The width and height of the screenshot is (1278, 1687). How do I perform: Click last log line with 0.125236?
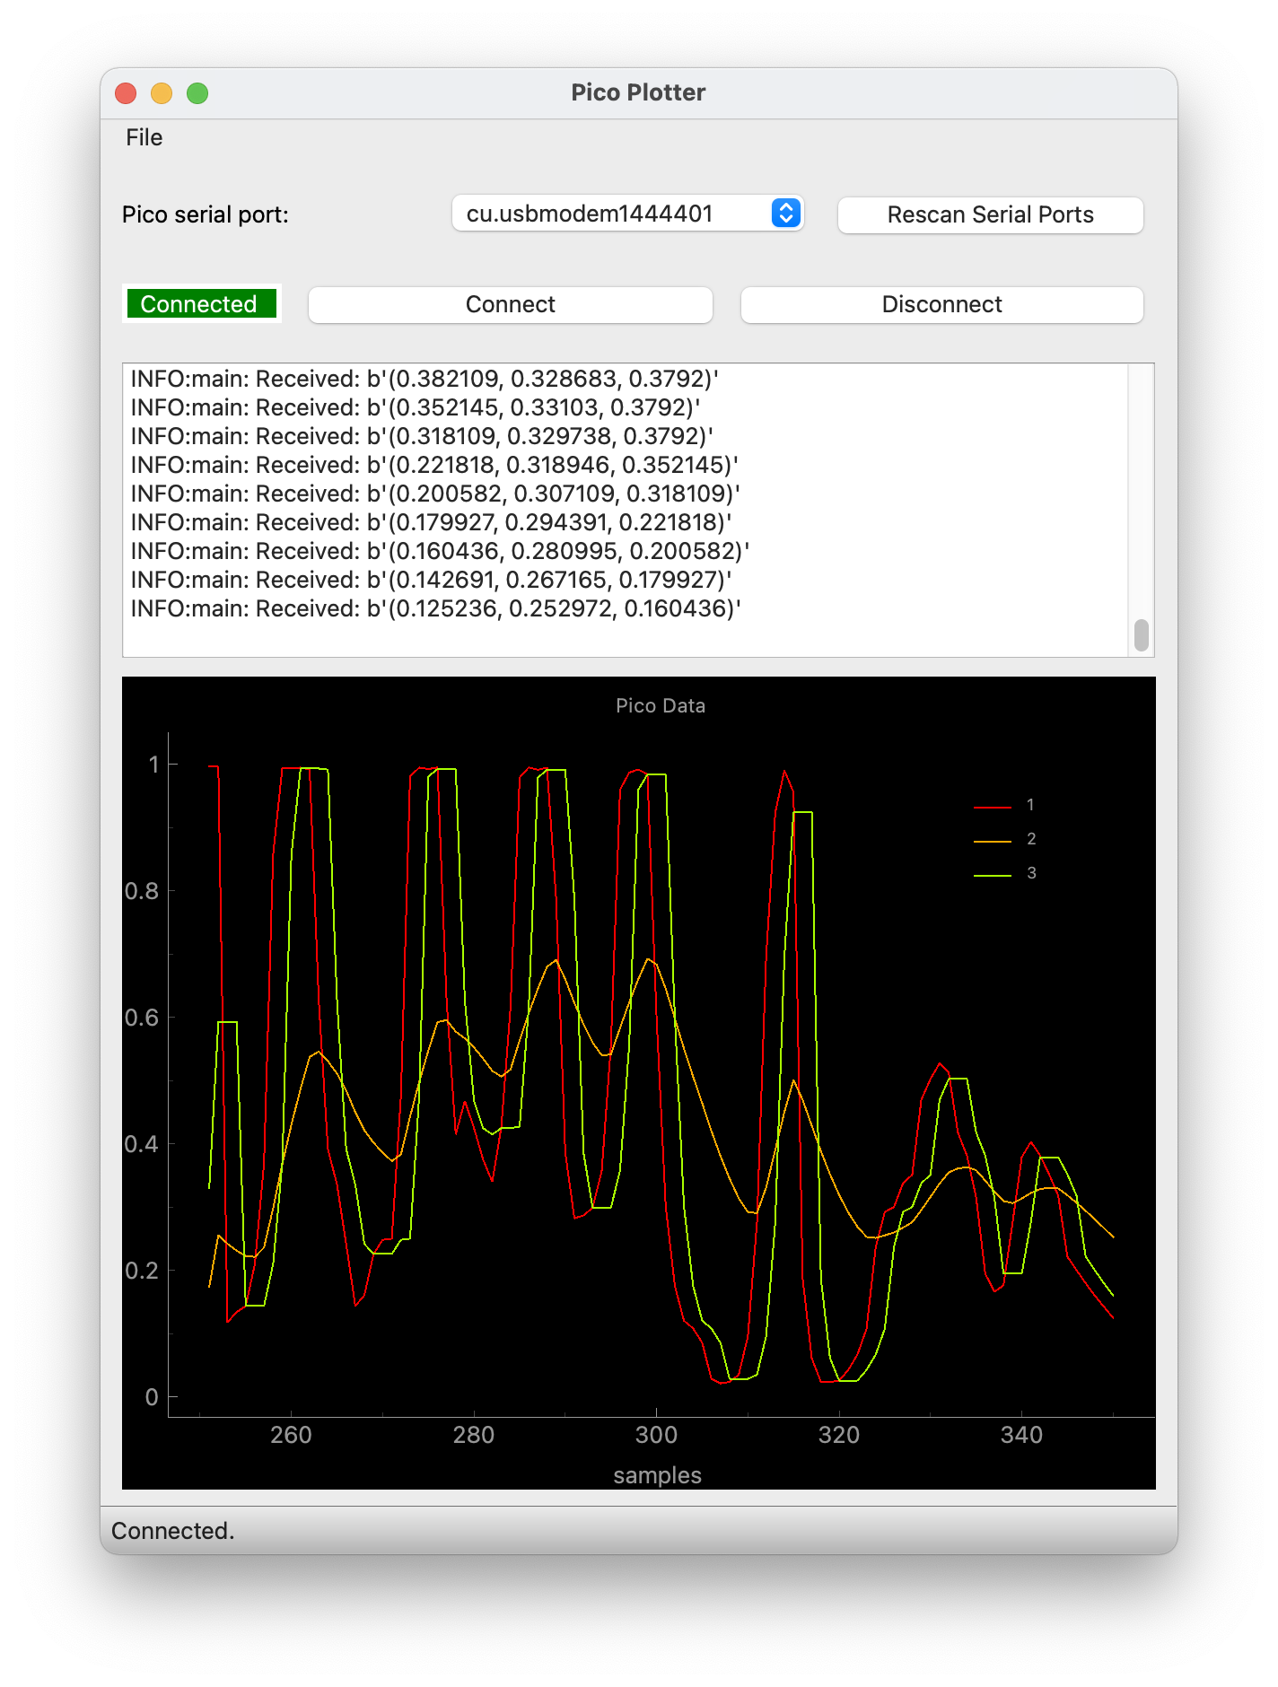[435, 608]
